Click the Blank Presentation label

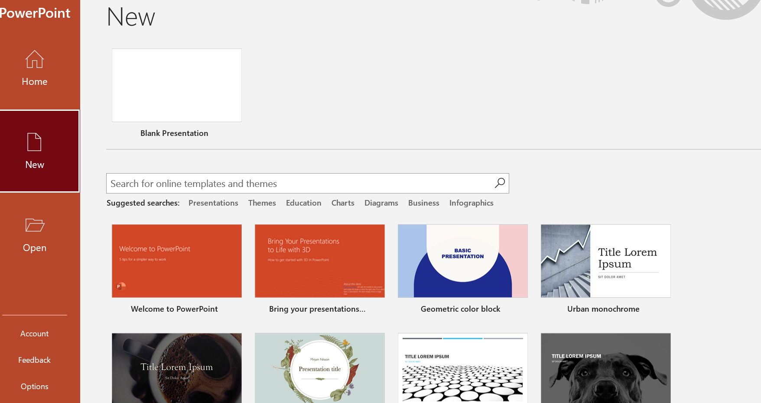click(x=174, y=133)
